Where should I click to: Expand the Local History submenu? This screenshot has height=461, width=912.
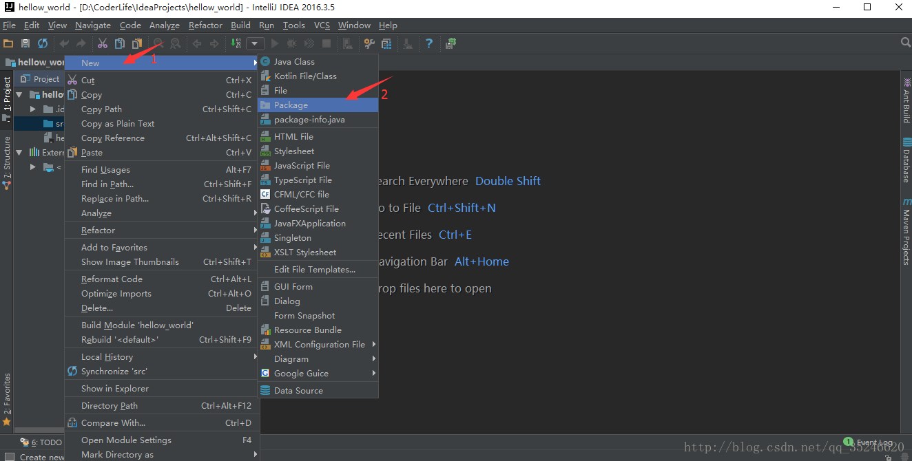pyautogui.click(x=163, y=357)
